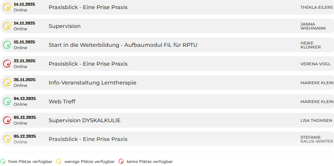Select the Supervision event with Janna Wiehmann

65,26
